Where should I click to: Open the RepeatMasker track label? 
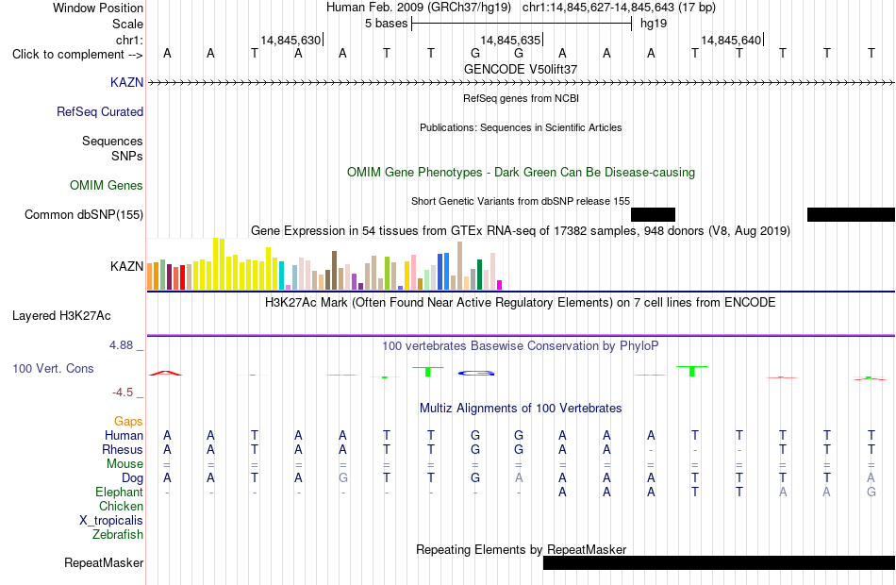104,562
